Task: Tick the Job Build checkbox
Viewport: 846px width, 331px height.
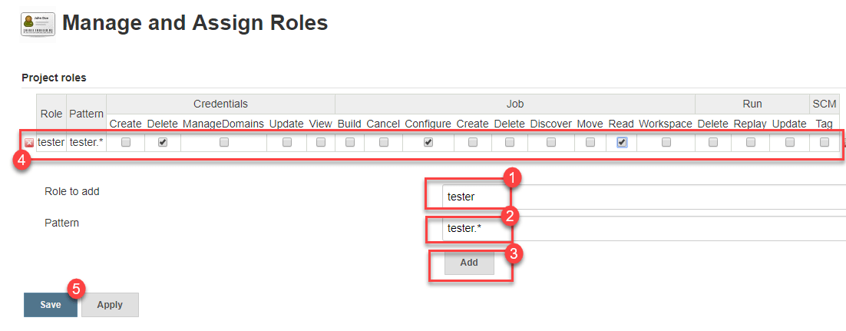Action: click(349, 142)
